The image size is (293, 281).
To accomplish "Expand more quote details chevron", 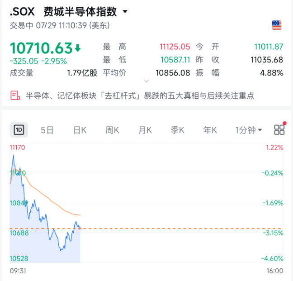I will point(146,81).
